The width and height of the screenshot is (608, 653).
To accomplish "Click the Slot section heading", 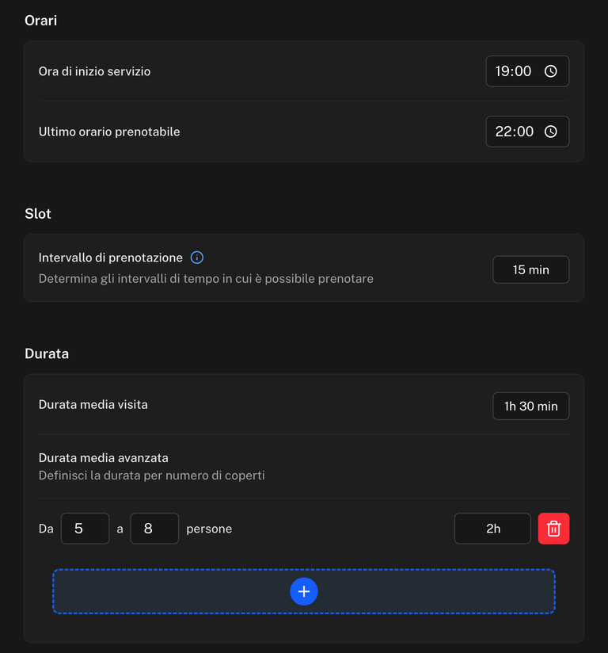I will (37, 214).
